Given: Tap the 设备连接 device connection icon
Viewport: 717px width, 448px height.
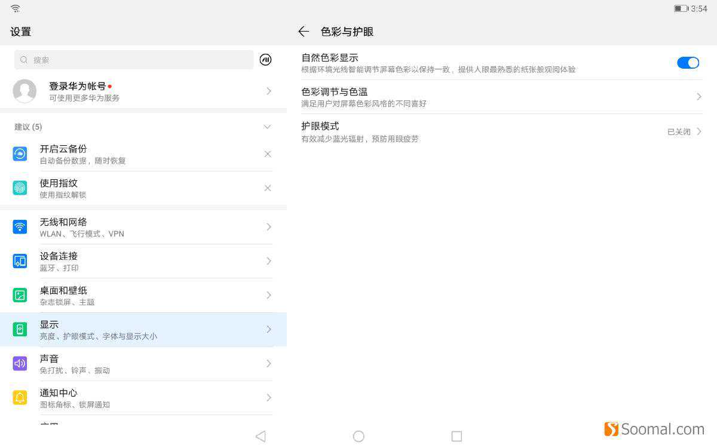Looking at the screenshot, I should pos(20,261).
